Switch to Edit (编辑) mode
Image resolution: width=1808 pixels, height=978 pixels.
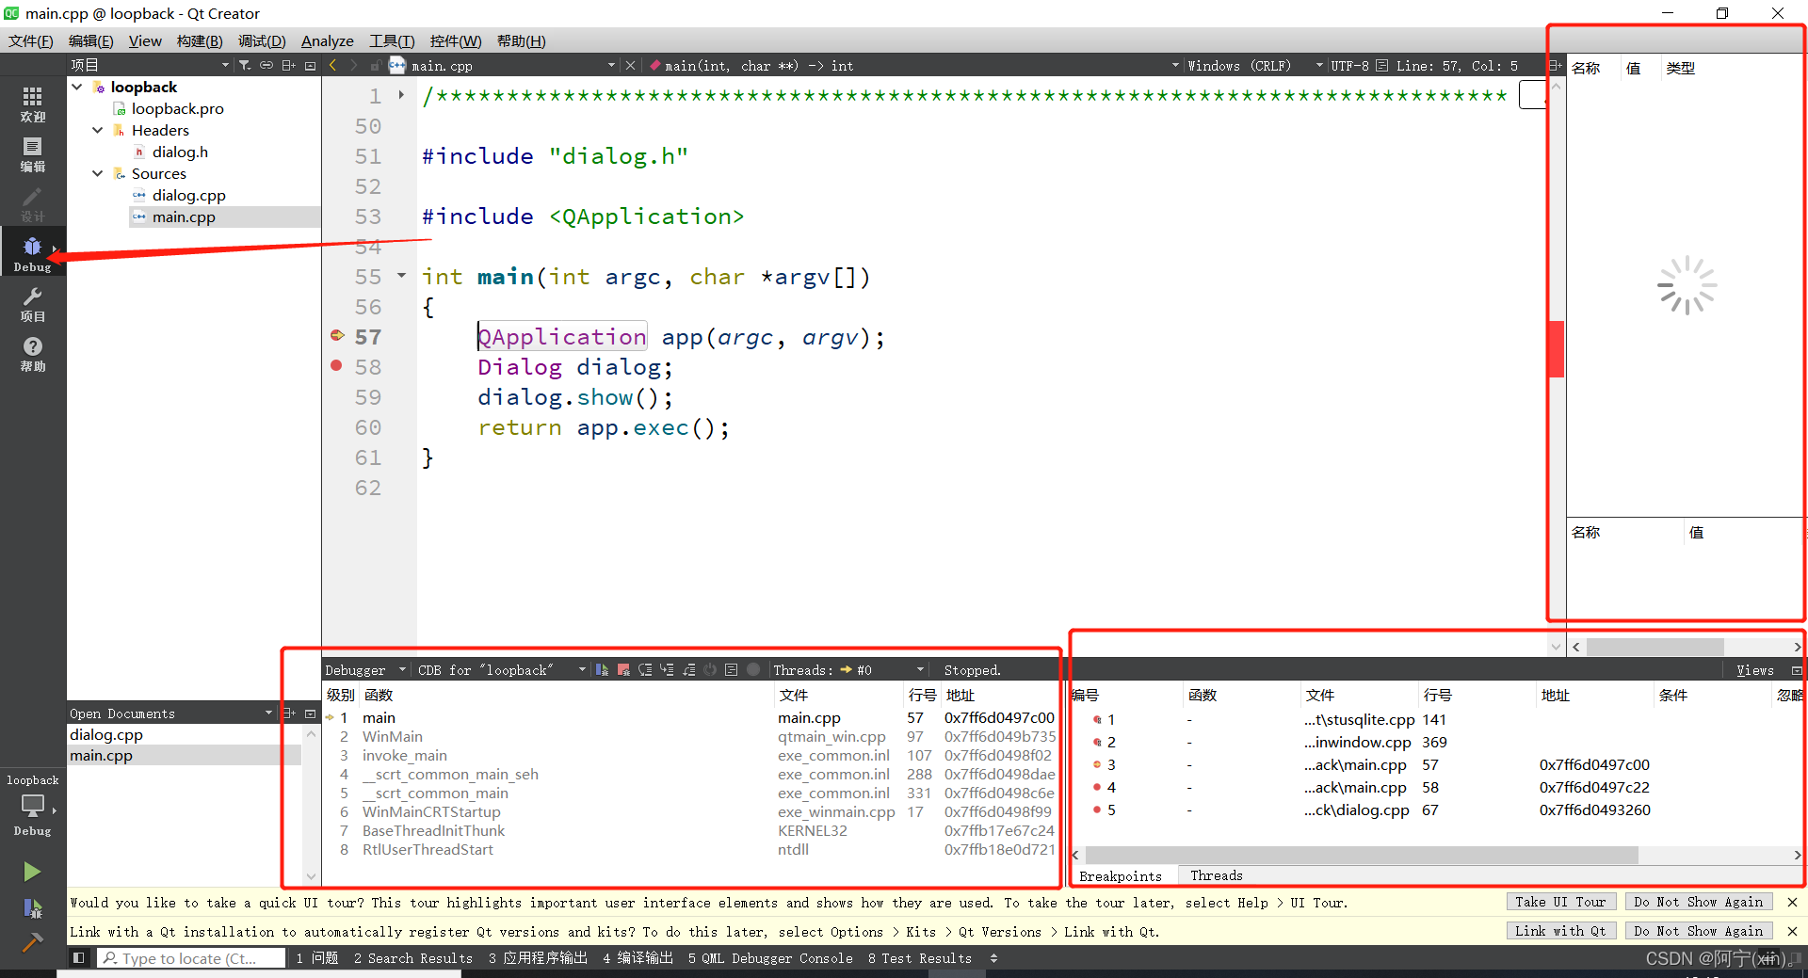pyautogui.click(x=32, y=153)
